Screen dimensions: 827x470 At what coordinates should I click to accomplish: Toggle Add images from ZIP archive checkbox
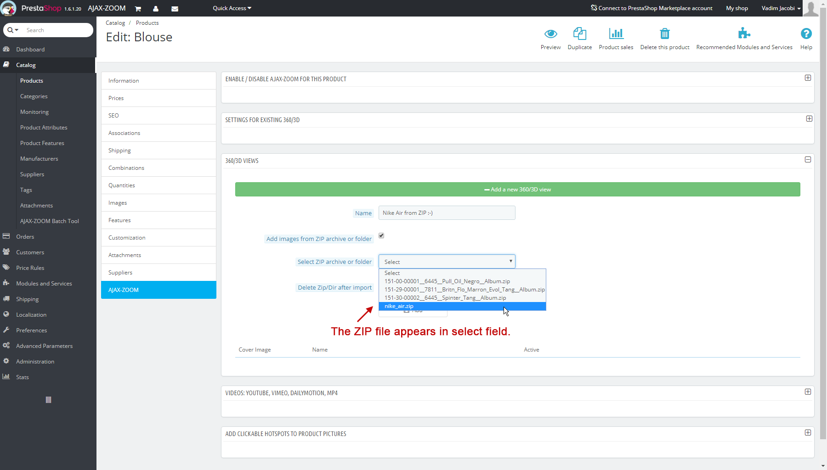click(x=381, y=235)
